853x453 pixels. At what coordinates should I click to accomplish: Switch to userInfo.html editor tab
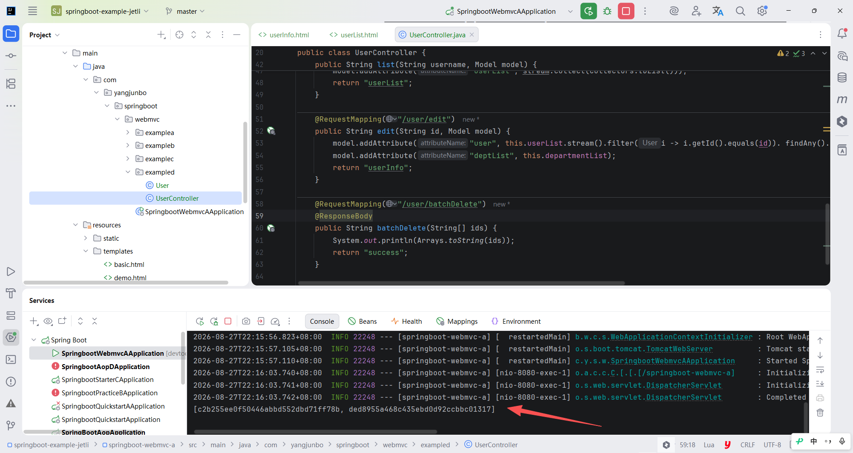coord(284,35)
